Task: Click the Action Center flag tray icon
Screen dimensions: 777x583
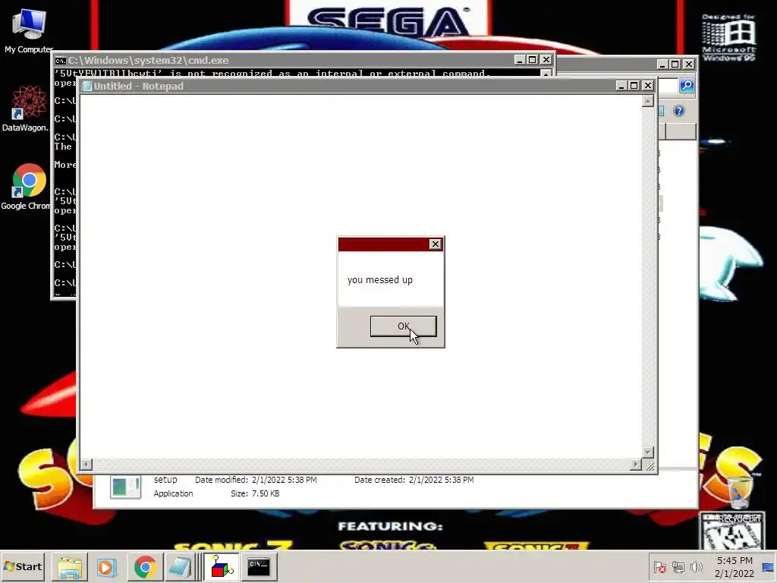Action: 659,567
